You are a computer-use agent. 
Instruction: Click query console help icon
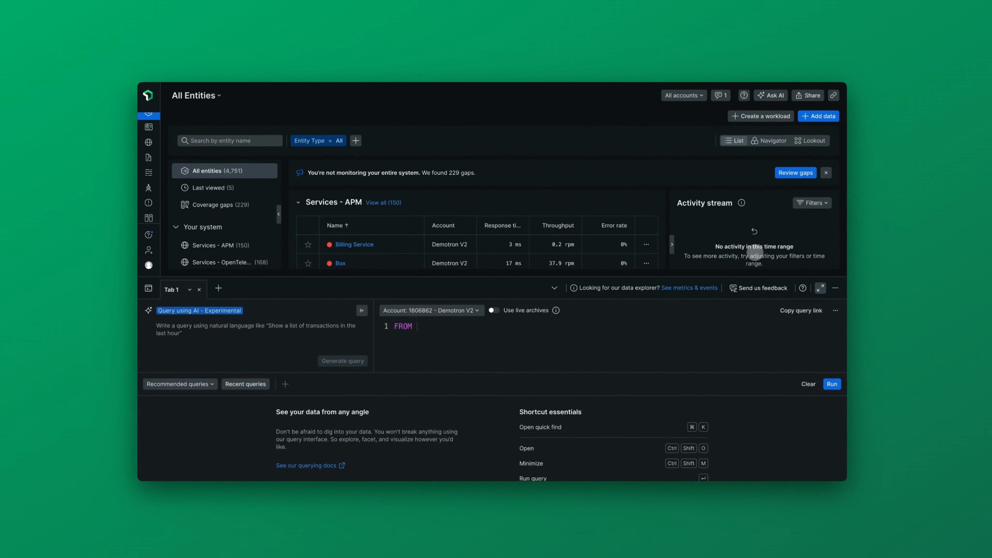pos(802,288)
